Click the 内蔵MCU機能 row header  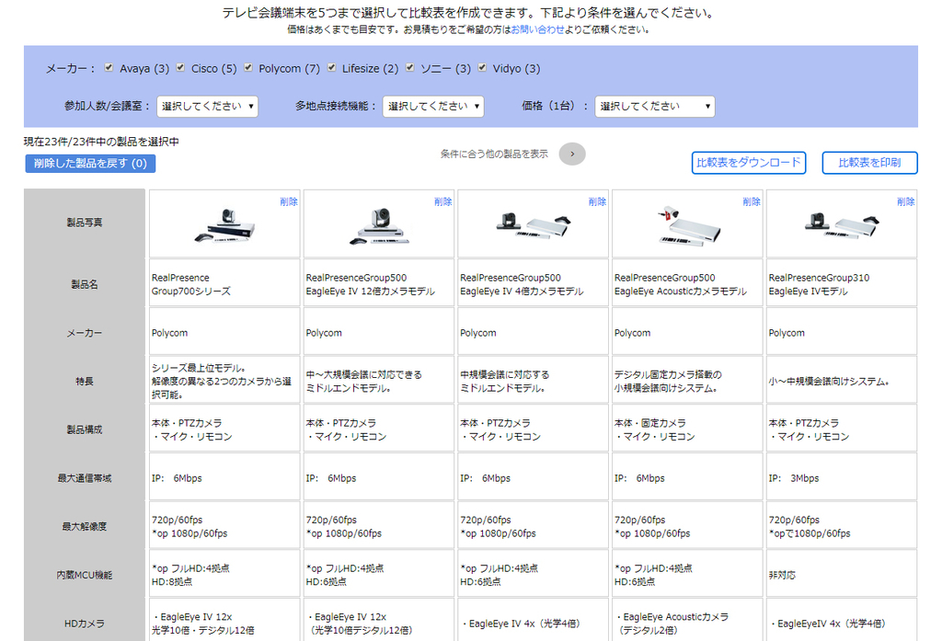pos(85,575)
